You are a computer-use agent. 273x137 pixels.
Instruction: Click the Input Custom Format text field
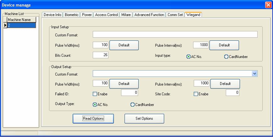coord(175,34)
